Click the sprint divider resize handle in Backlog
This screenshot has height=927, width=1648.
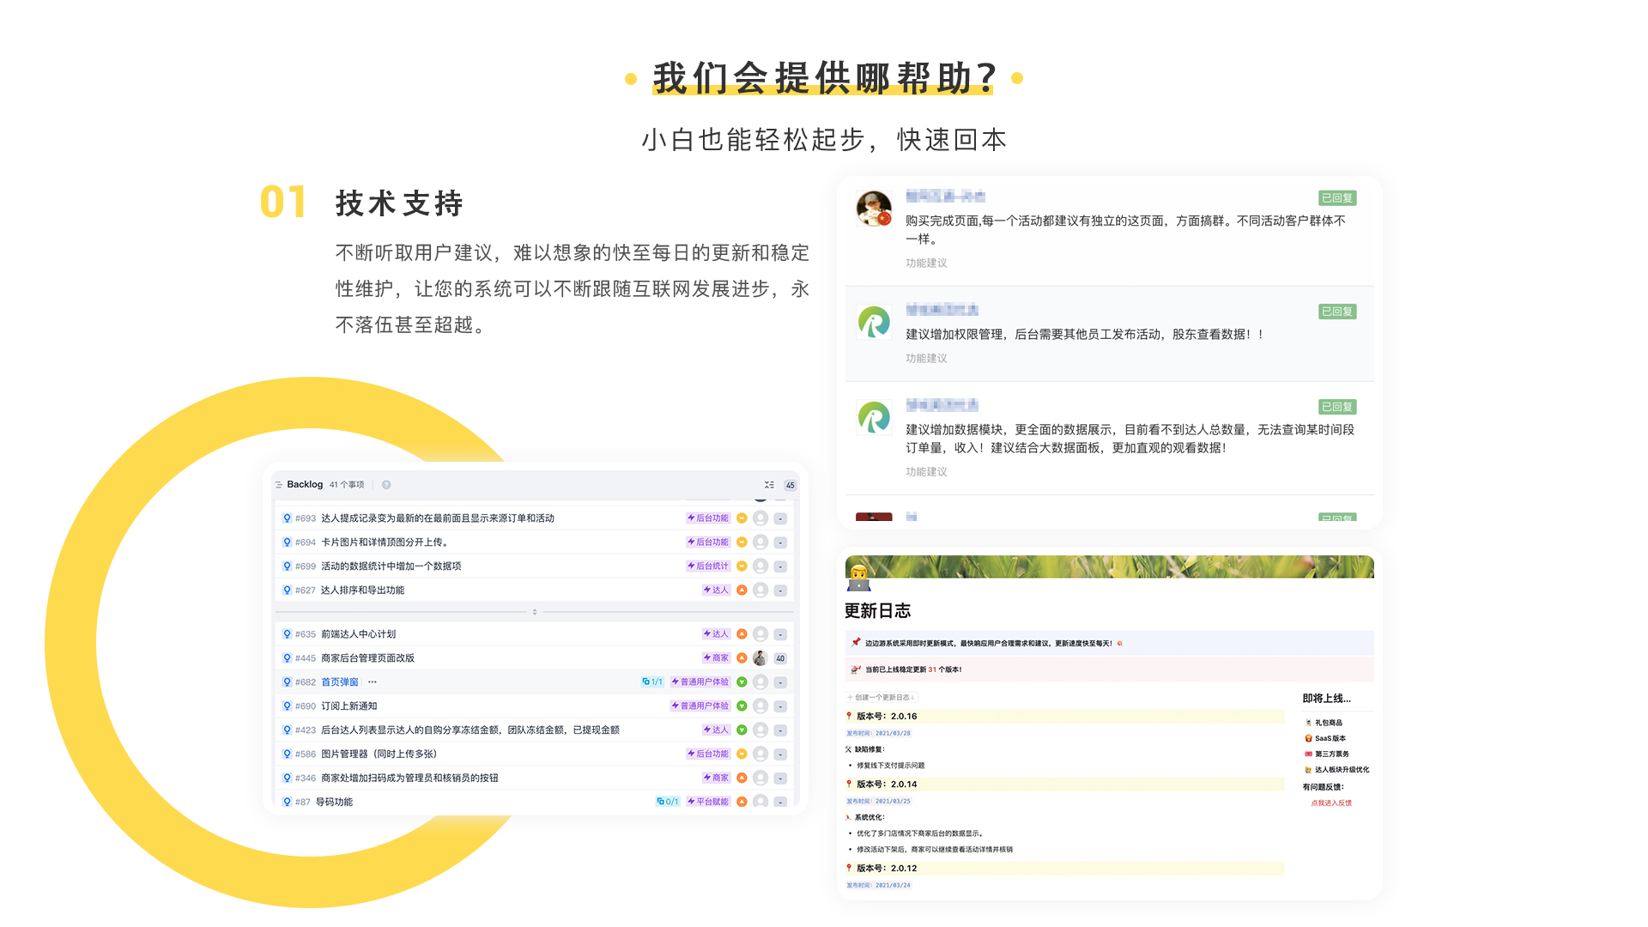535,612
